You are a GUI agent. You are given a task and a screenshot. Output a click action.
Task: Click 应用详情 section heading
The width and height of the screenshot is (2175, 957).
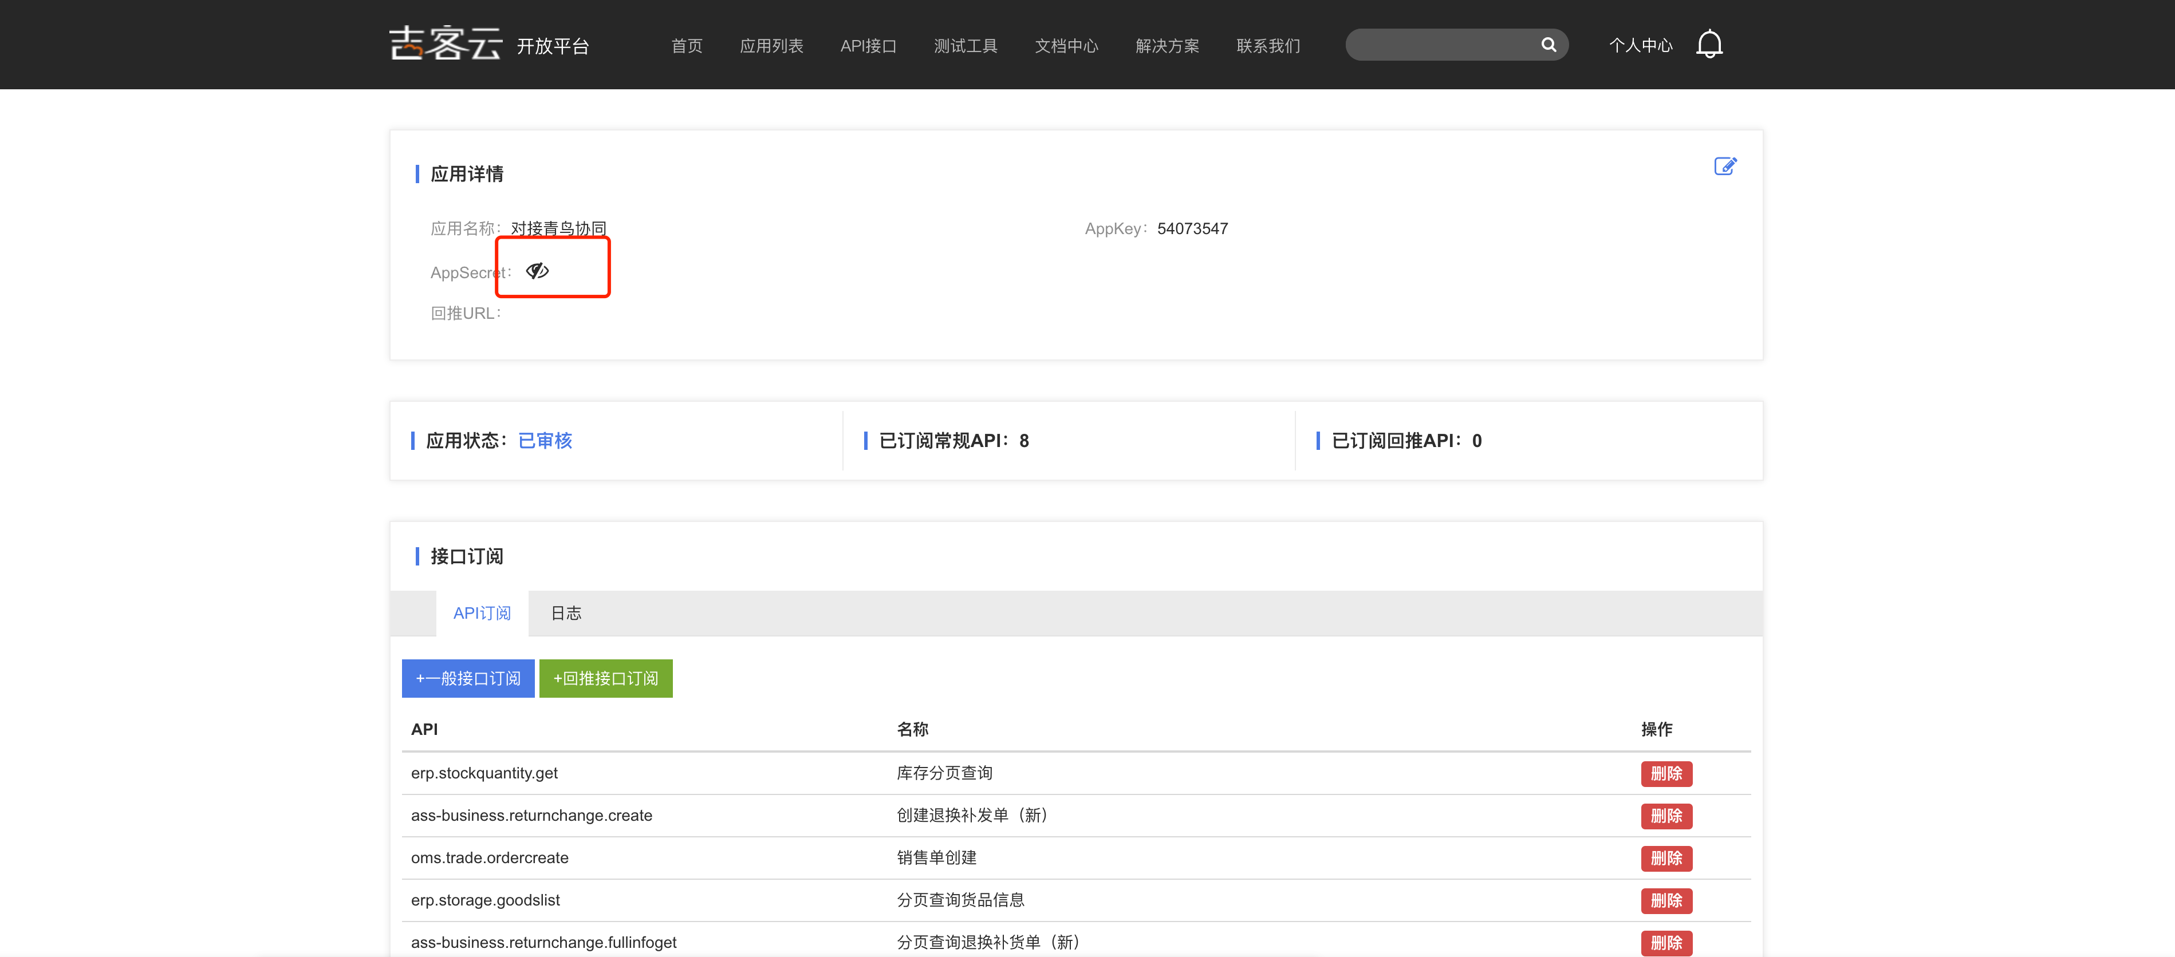(x=467, y=174)
